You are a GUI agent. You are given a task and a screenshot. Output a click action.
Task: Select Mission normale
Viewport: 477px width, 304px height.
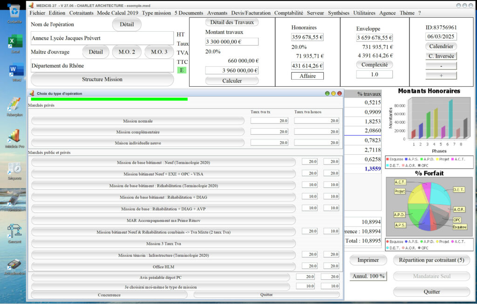click(138, 121)
